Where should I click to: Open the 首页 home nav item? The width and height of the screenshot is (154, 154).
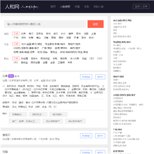click(x=53, y=7)
